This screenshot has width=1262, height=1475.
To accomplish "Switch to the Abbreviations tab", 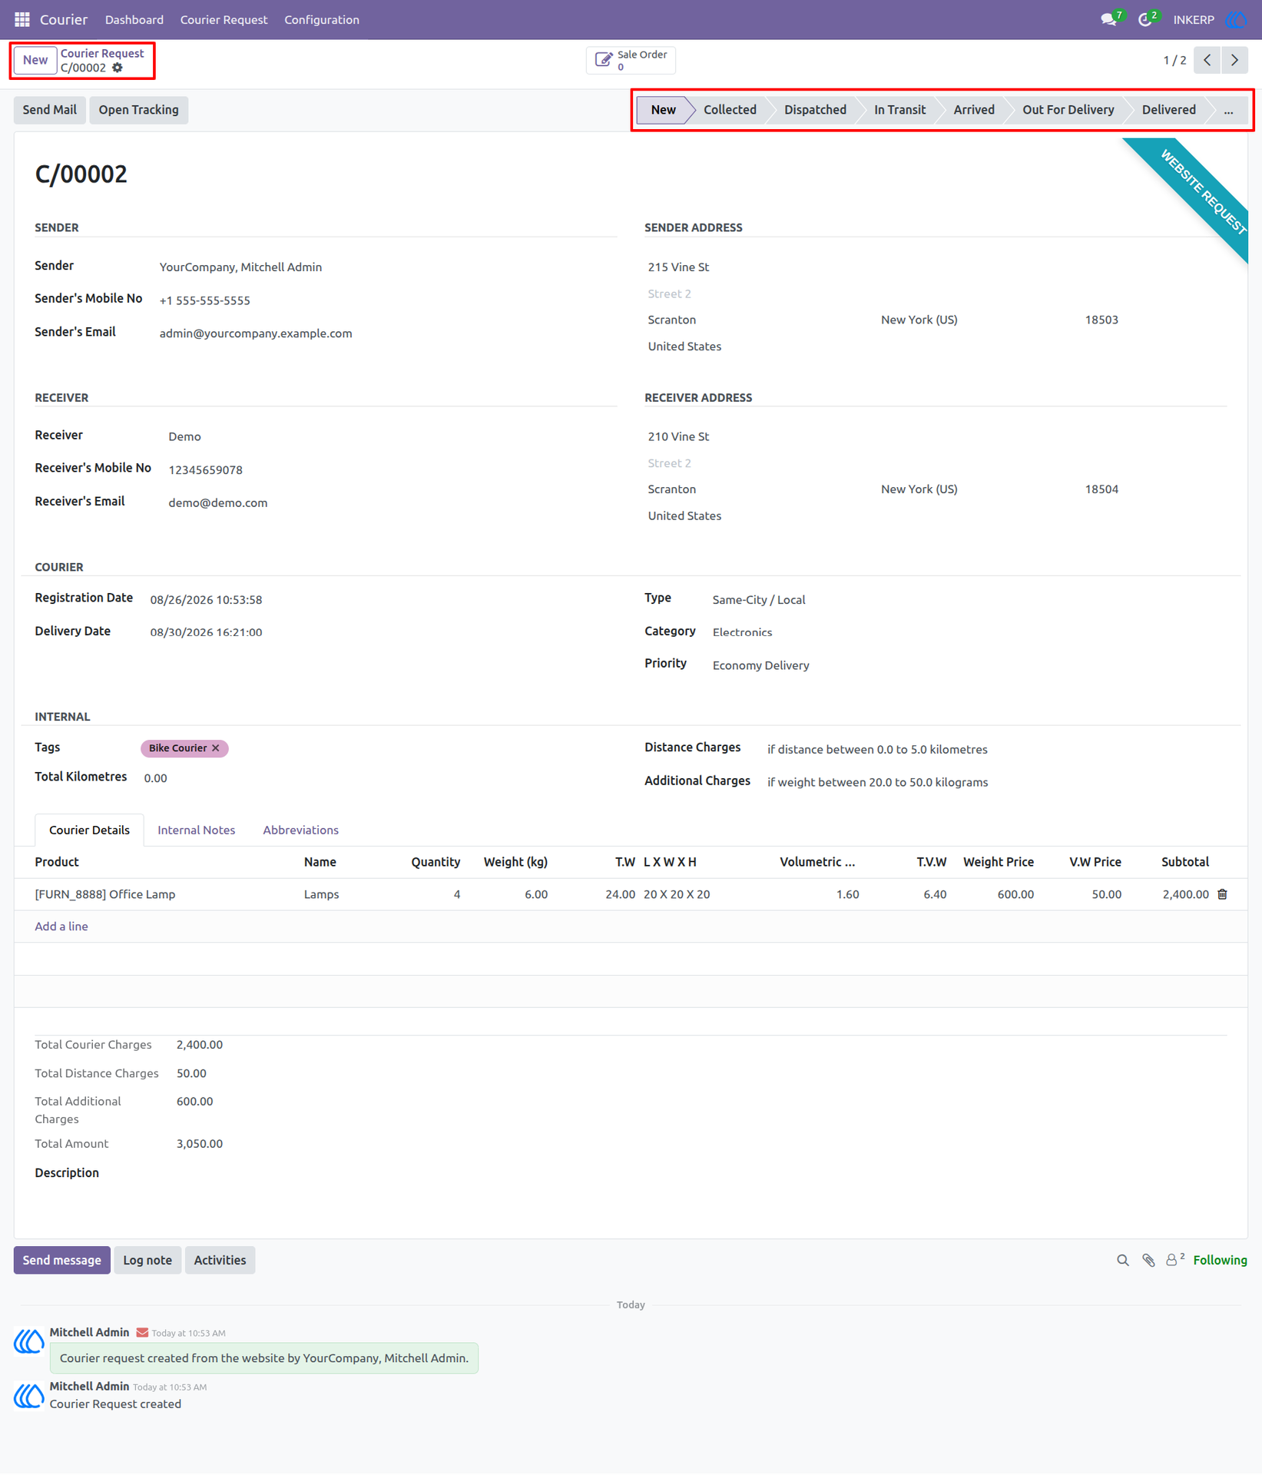I will [x=300, y=830].
